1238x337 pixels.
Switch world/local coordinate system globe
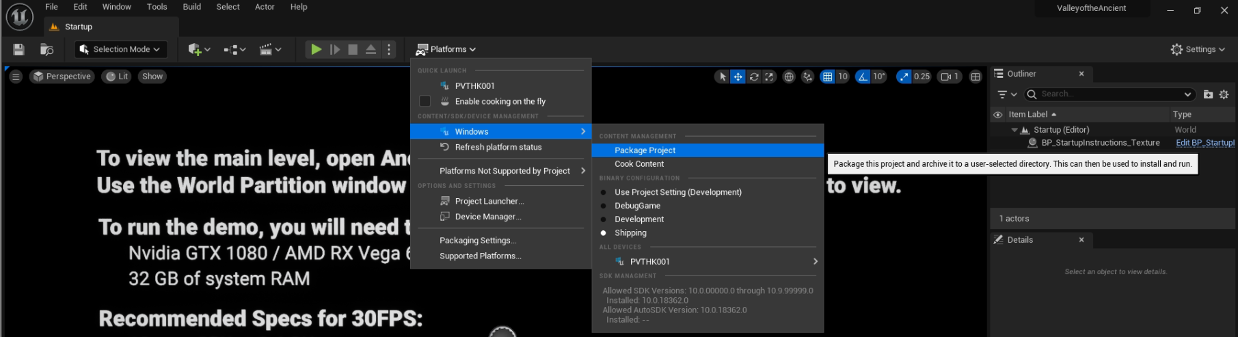(x=789, y=77)
